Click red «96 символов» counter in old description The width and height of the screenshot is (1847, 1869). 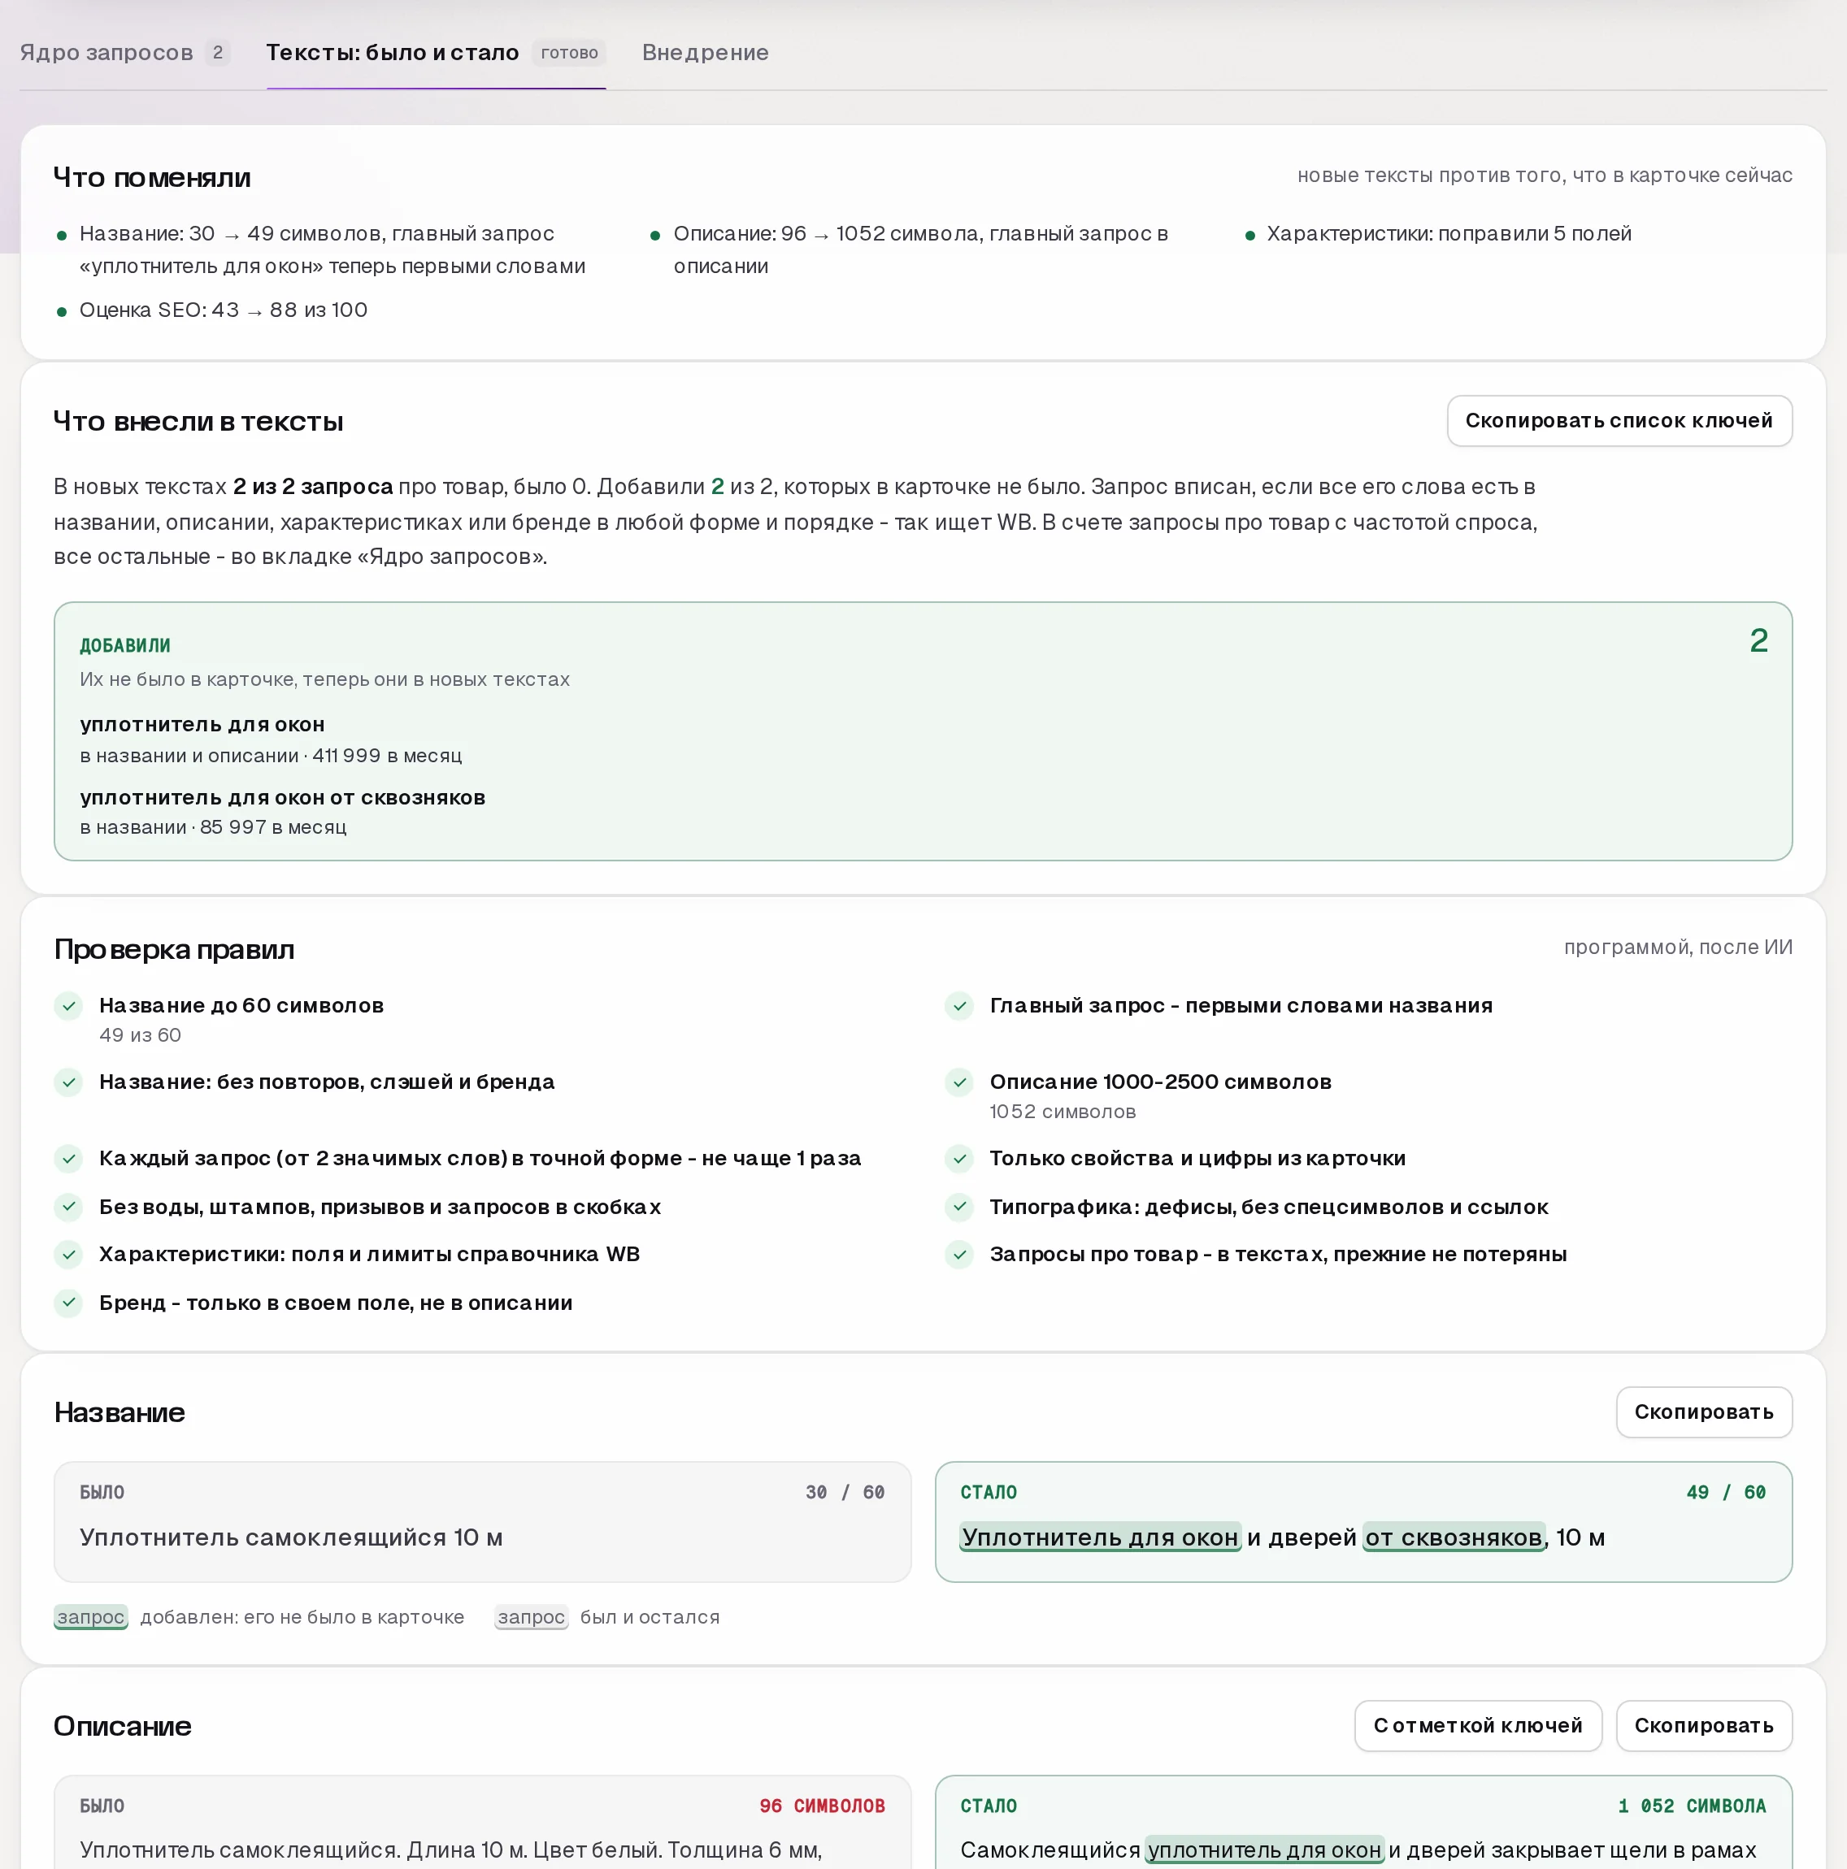[x=822, y=1805]
